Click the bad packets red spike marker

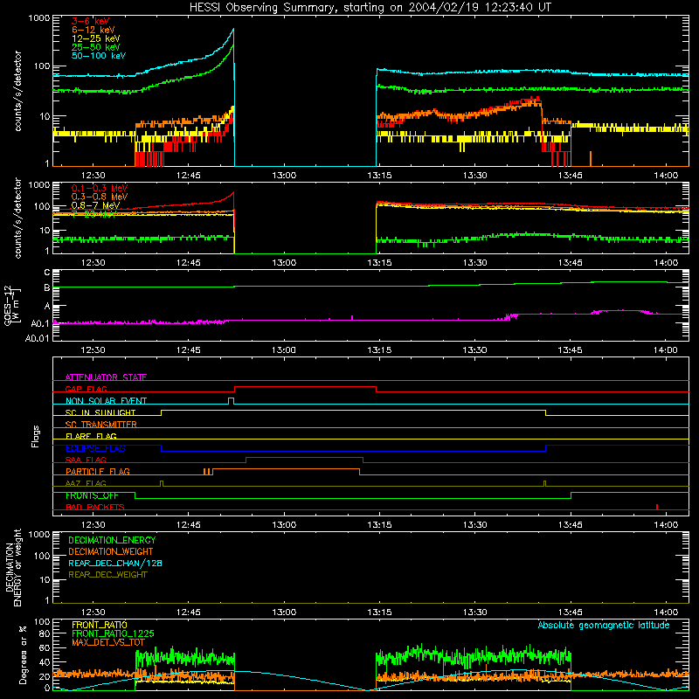tap(657, 507)
